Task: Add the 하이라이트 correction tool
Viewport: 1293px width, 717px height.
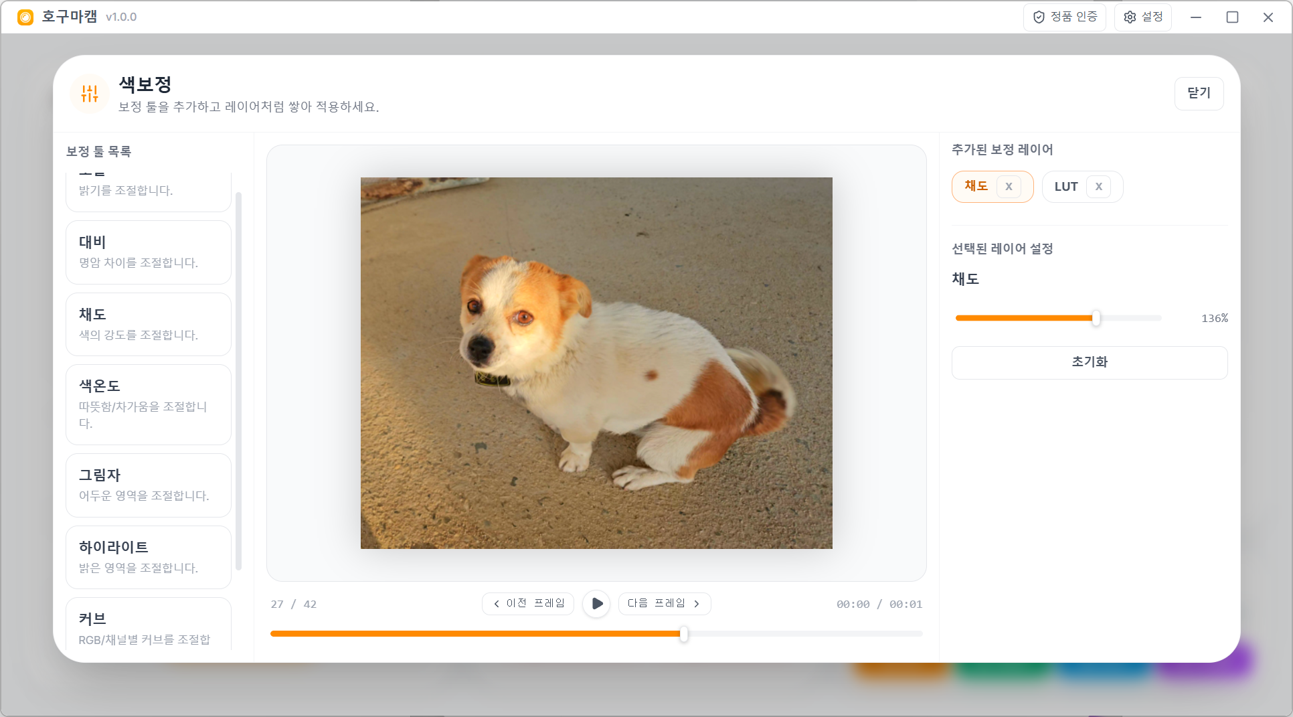Action: 149,557
